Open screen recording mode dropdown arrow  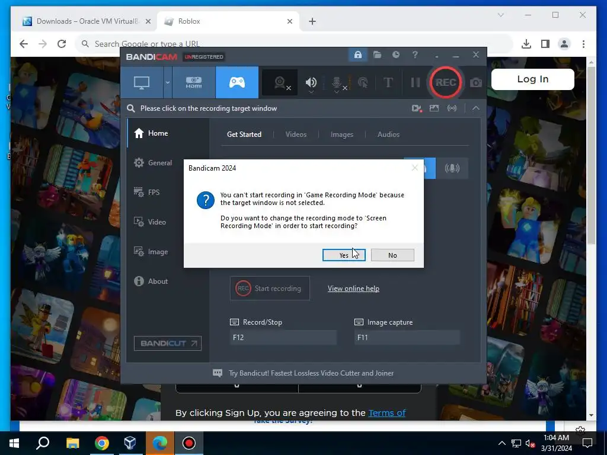168,82
